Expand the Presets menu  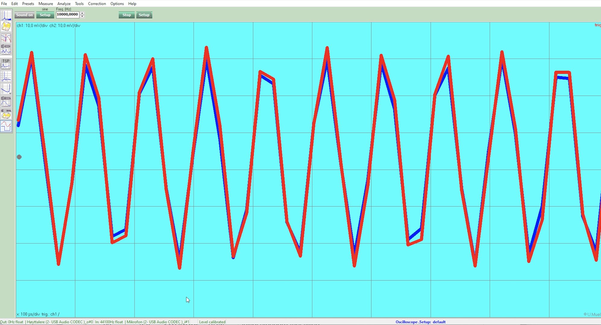pos(28,4)
